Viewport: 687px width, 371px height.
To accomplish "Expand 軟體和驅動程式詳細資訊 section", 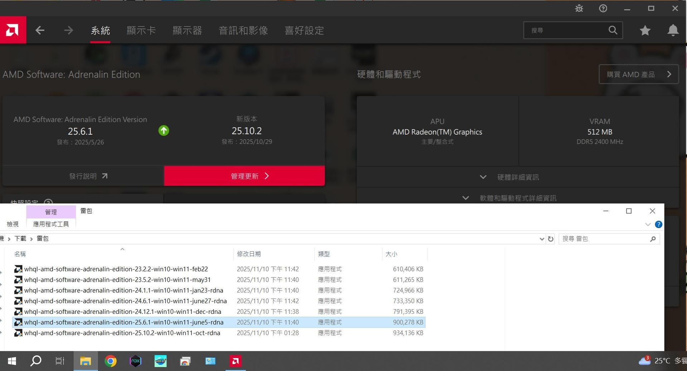I will tap(517, 198).
